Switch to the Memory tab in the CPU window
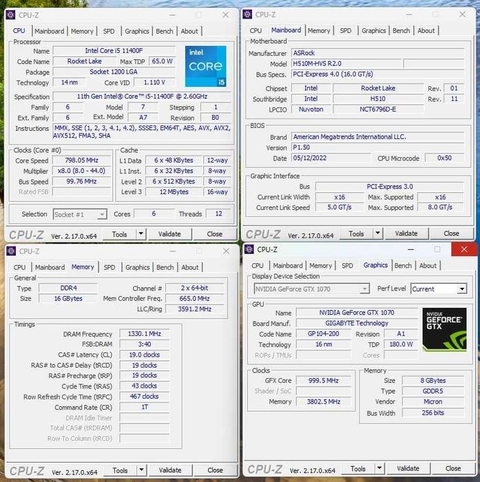 (x=82, y=31)
